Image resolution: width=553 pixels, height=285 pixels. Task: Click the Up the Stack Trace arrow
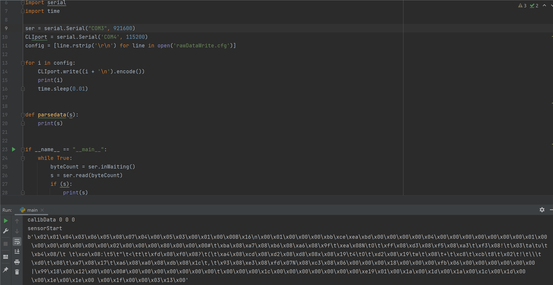pyautogui.click(x=17, y=221)
